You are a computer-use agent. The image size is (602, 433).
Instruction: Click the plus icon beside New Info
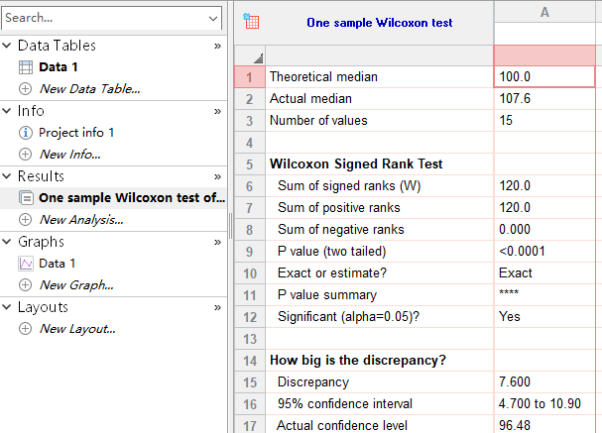[26, 155]
